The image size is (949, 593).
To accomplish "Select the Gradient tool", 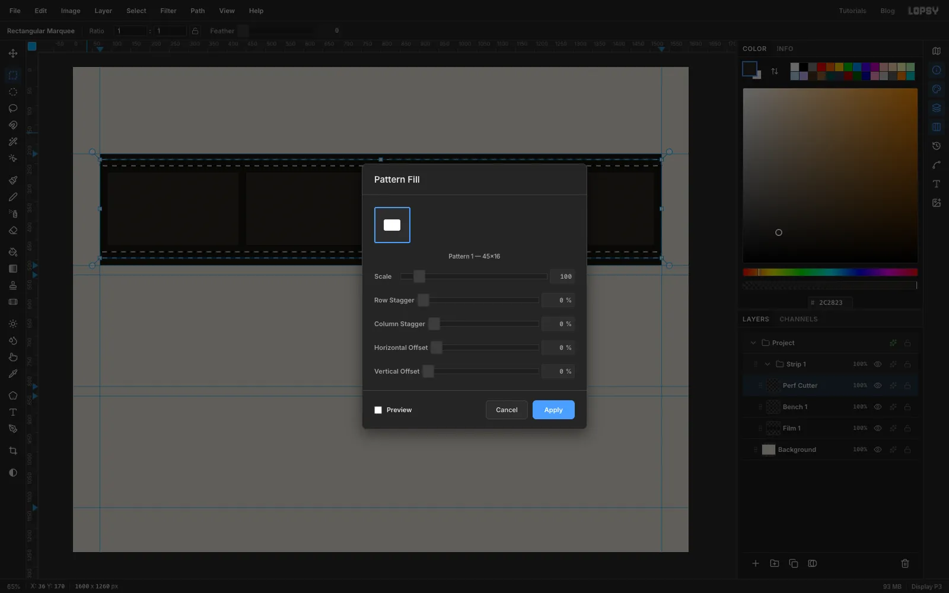I will point(12,269).
